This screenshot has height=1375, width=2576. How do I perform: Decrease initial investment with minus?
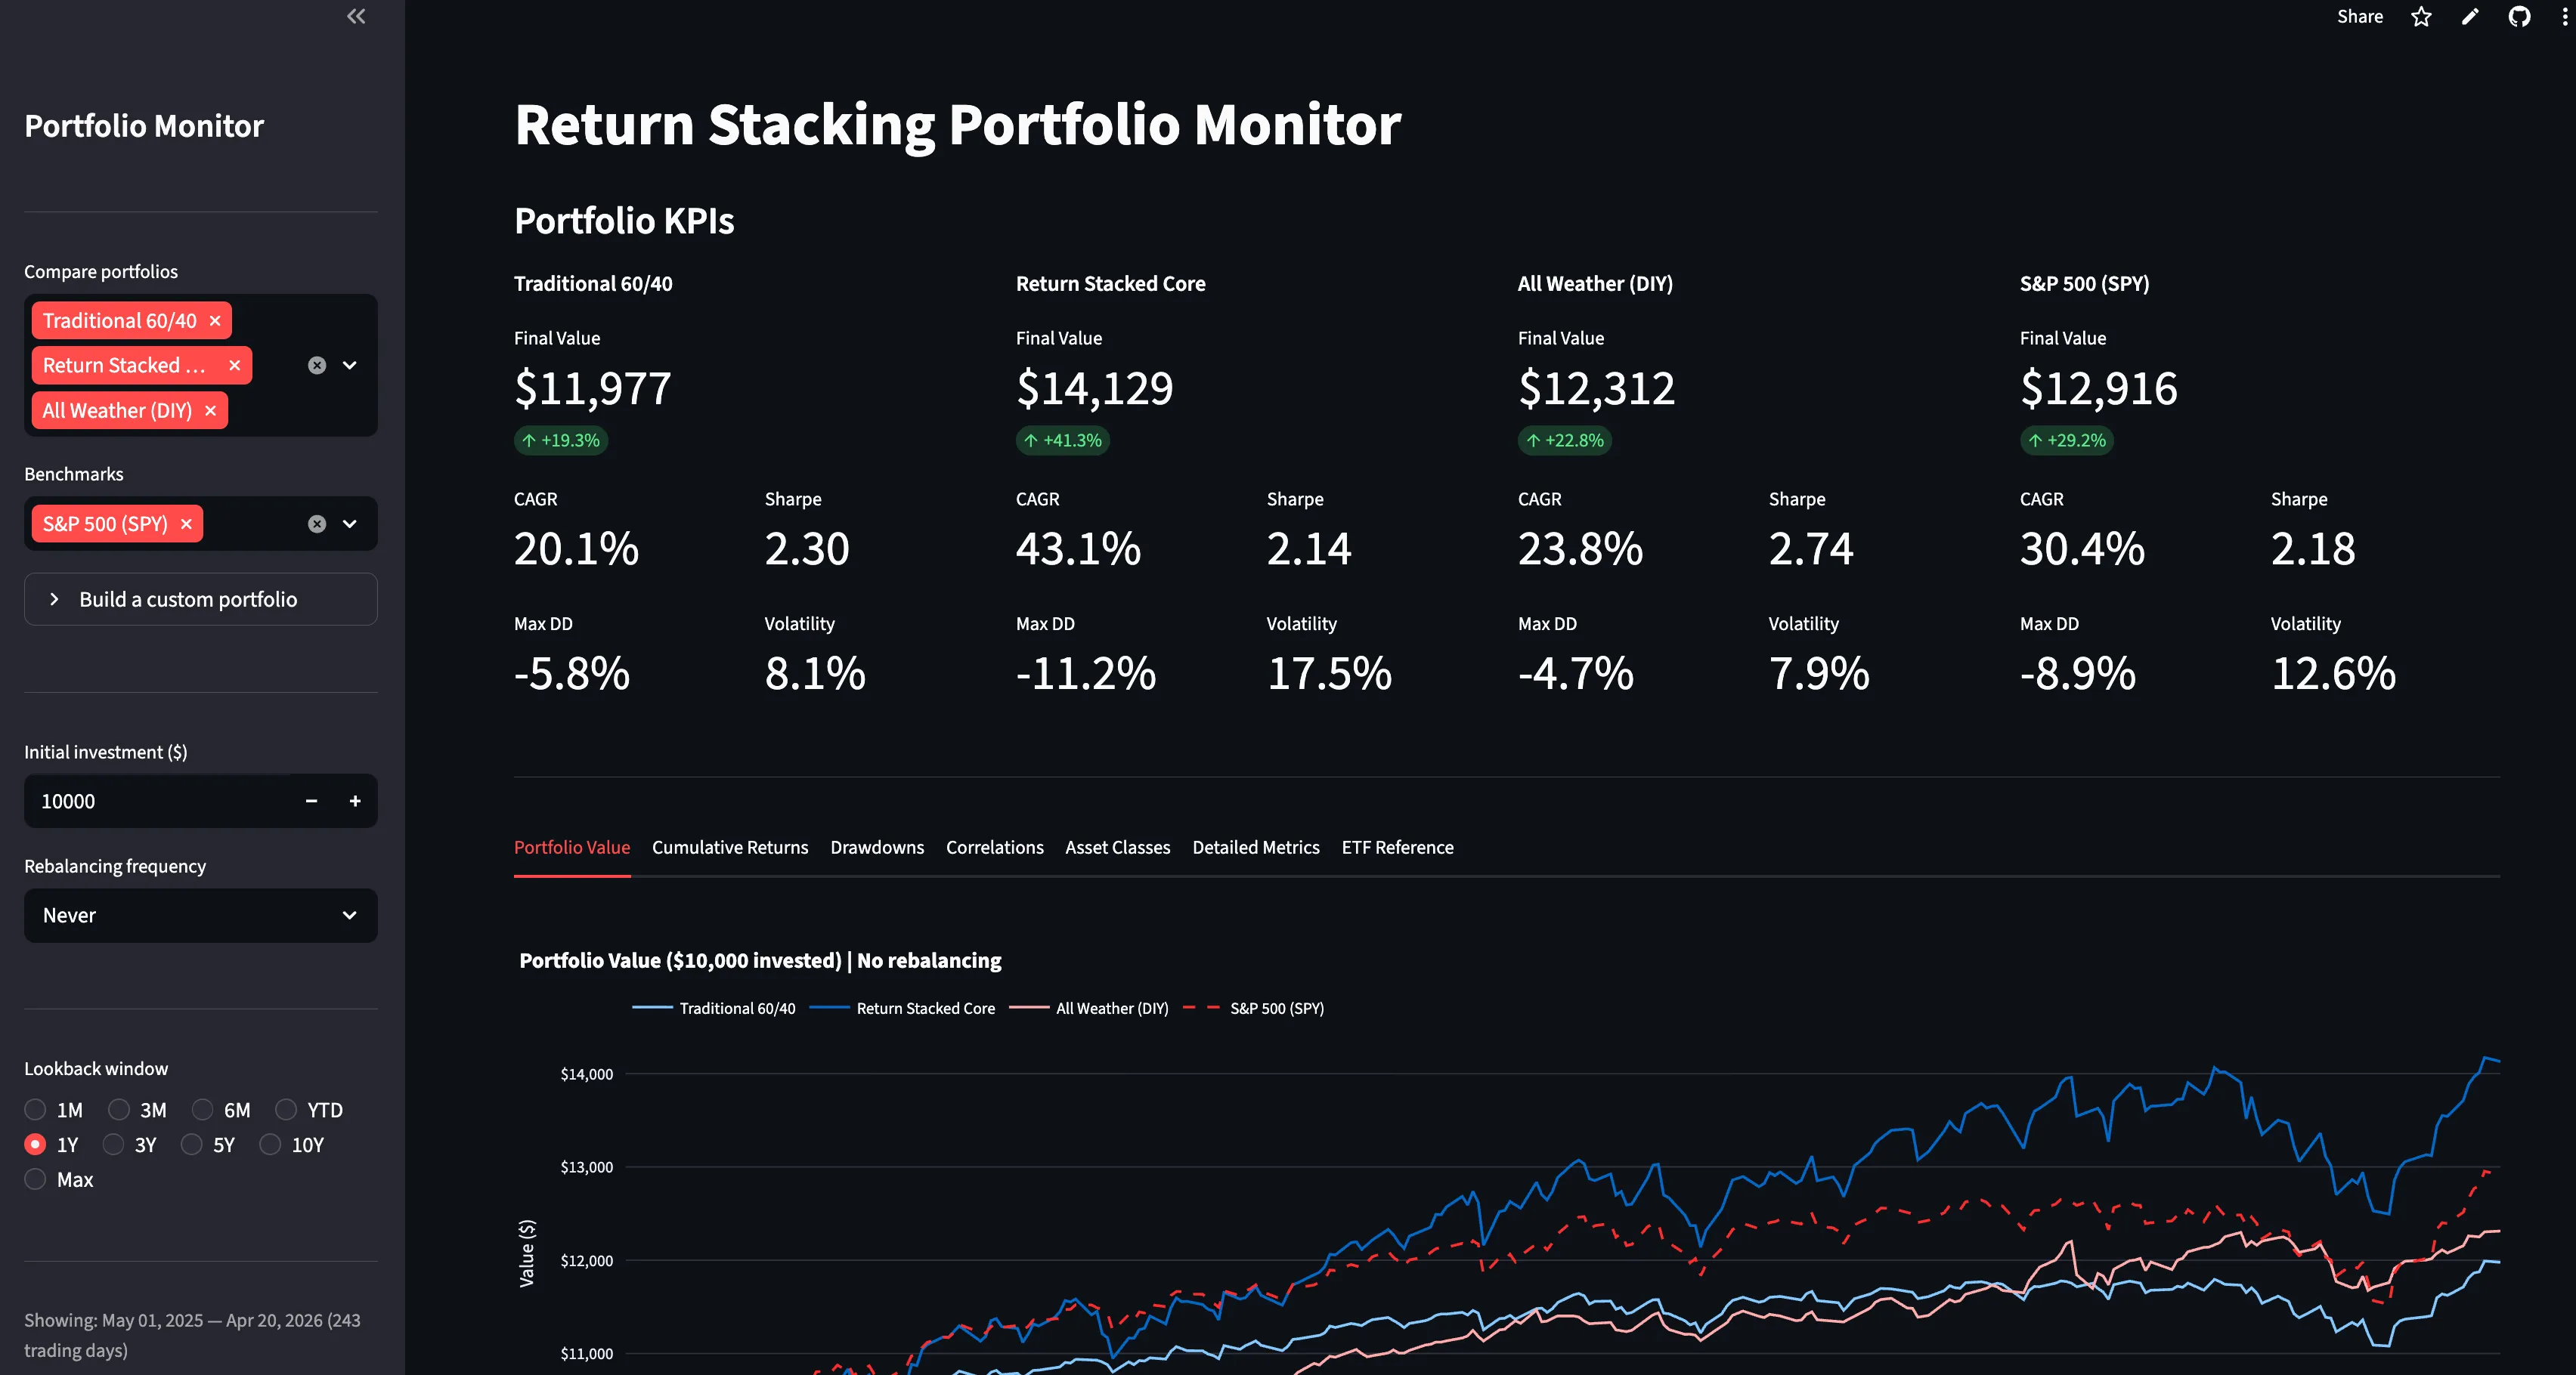click(x=311, y=800)
